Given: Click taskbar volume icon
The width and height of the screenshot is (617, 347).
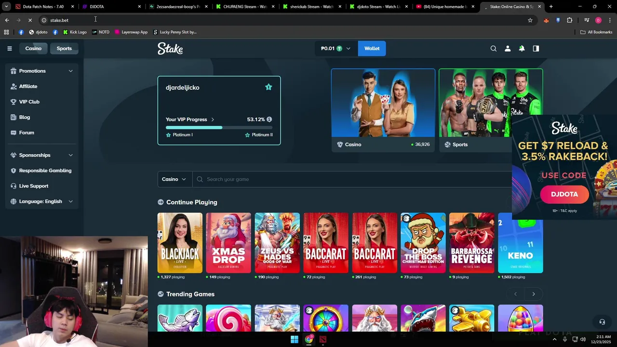Looking at the screenshot, I should click(x=583, y=339).
